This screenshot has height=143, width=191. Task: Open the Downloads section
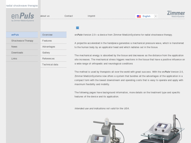pyautogui.click(x=22, y=52)
